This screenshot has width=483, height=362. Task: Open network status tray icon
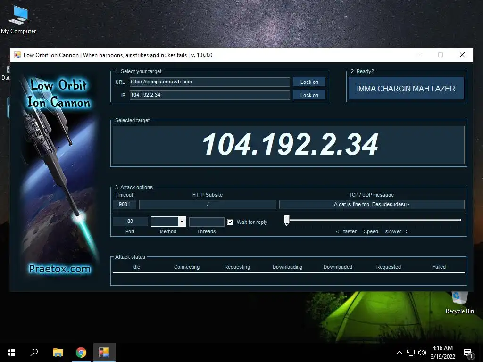click(411, 353)
